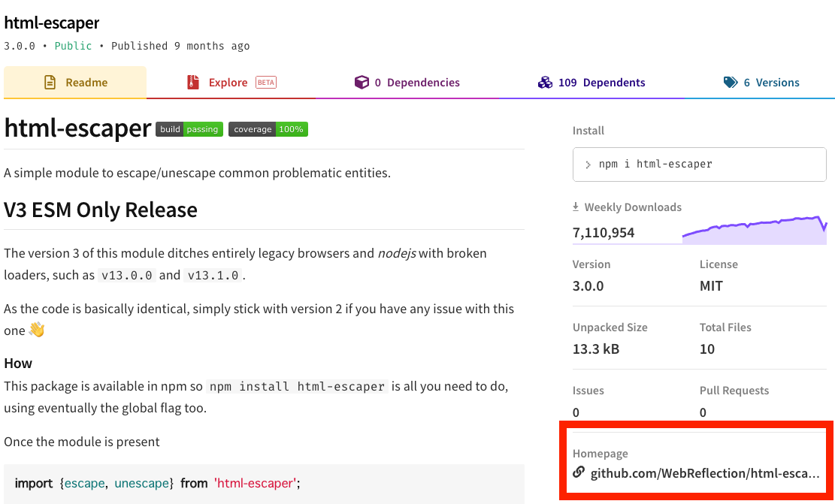Image resolution: width=835 pixels, height=504 pixels.
Task: Click the tags icon beside Versions
Action: [730, 82]
